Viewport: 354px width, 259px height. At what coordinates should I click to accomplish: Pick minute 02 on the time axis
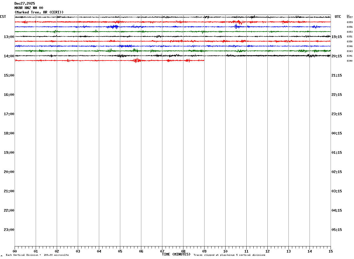[57, 251]
